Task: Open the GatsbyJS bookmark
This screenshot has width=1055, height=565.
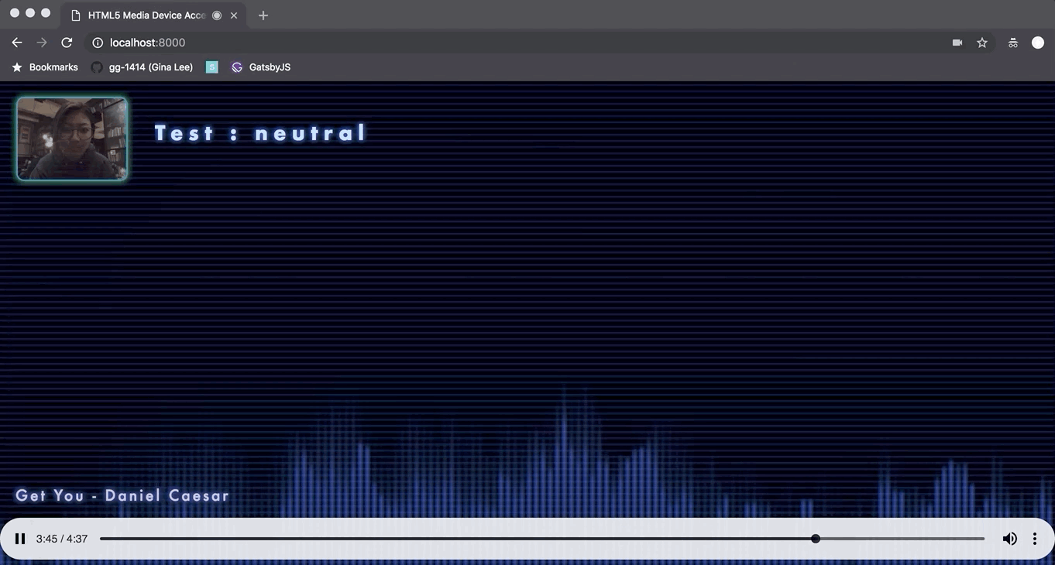Action: [261, 67]
